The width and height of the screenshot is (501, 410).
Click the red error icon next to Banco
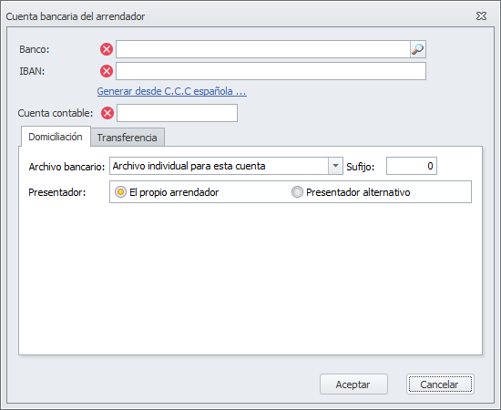107,49
